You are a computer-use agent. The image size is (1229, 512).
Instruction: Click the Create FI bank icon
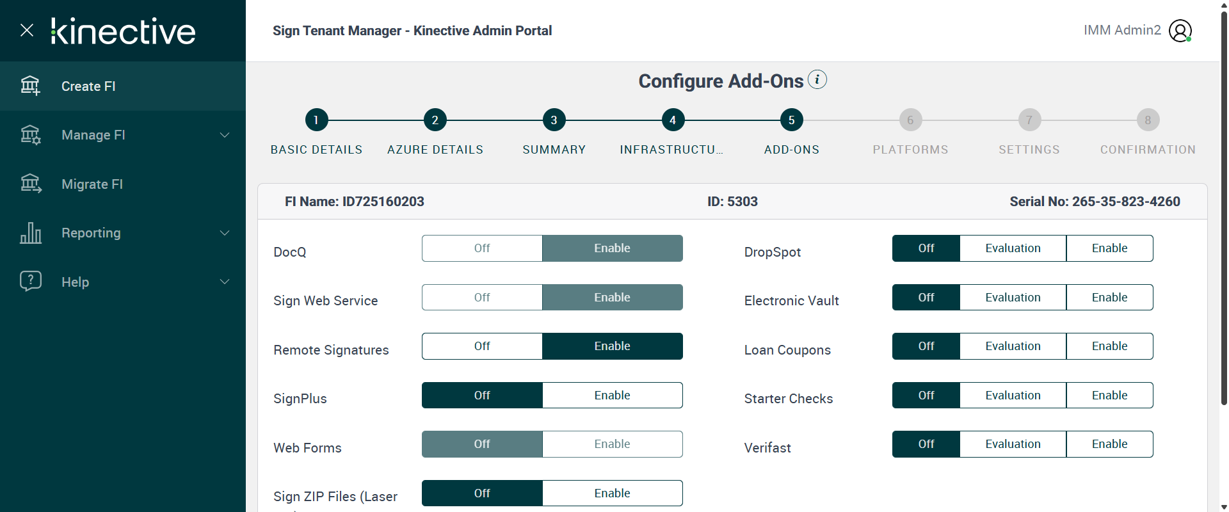pyautogui.click(x=30, y=86)
